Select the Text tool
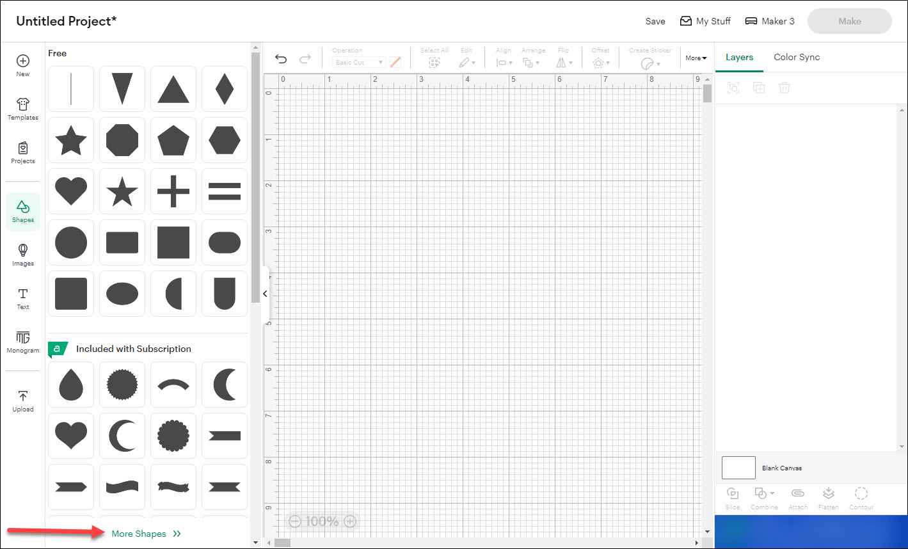This screenshot has height=549, width=908. coord(22,298)
